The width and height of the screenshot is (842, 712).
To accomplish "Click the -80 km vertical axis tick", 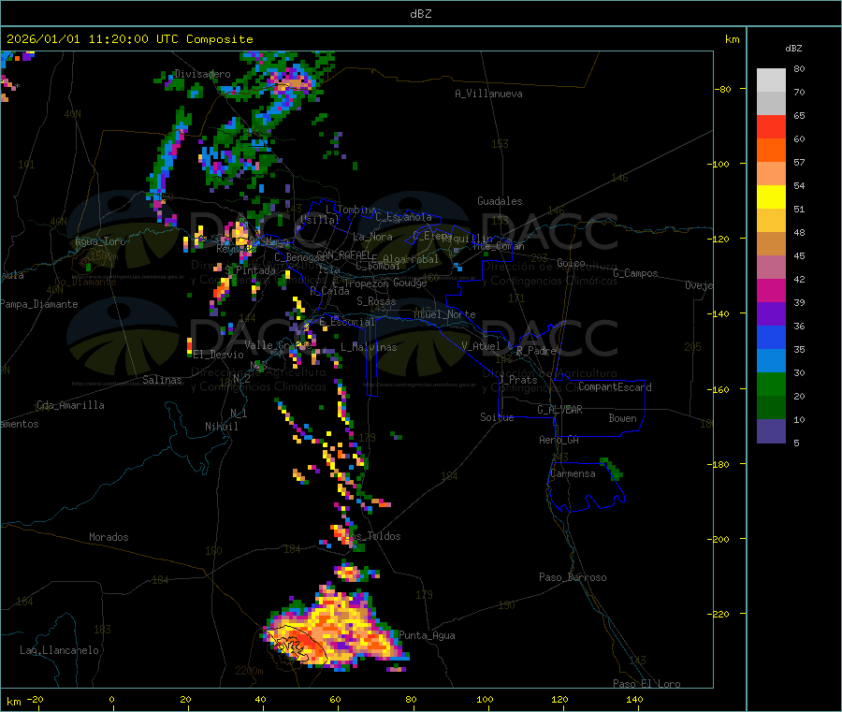I will tap(722, 89).
